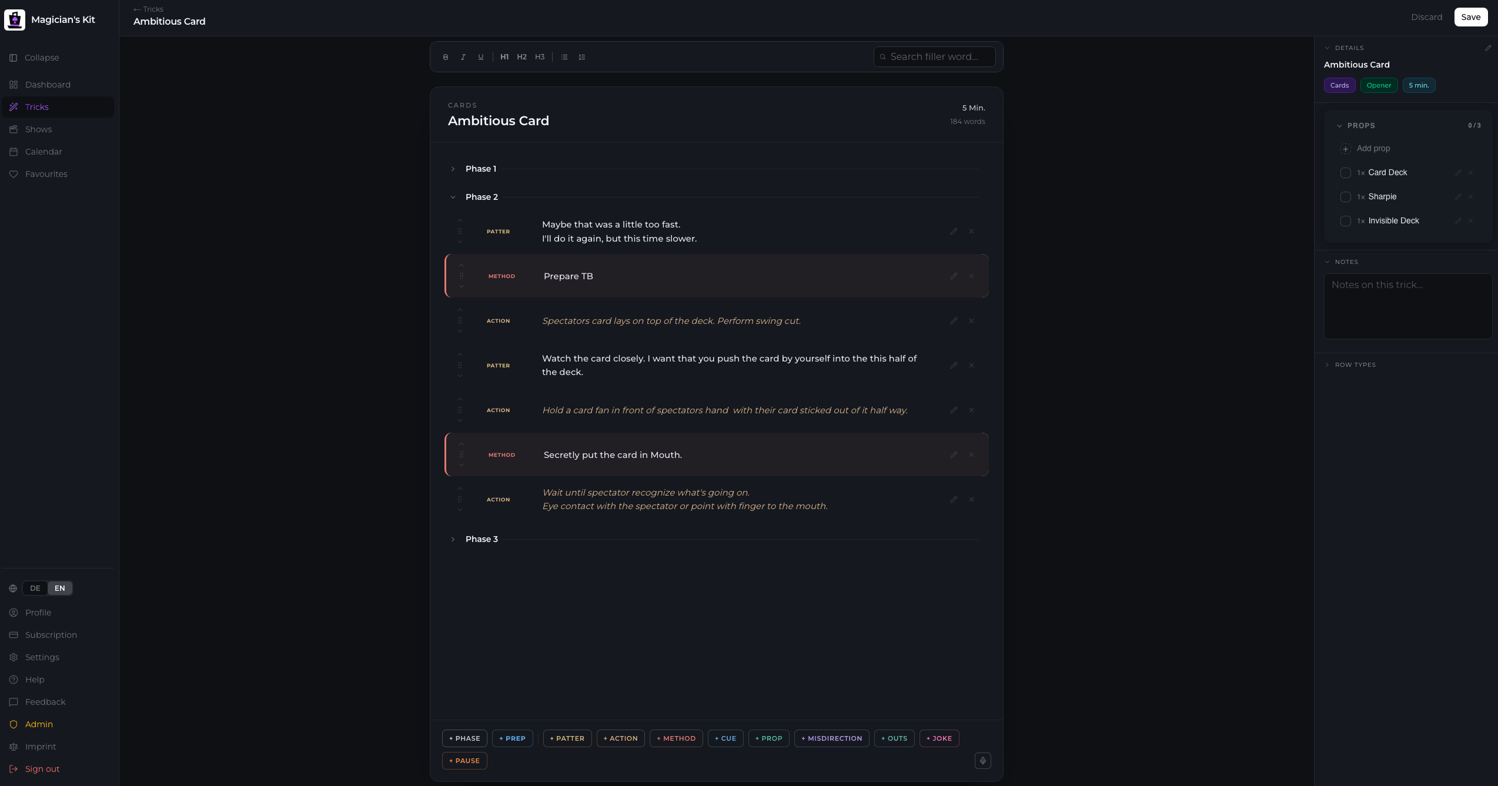Add a Phase row

pos(464,738)
